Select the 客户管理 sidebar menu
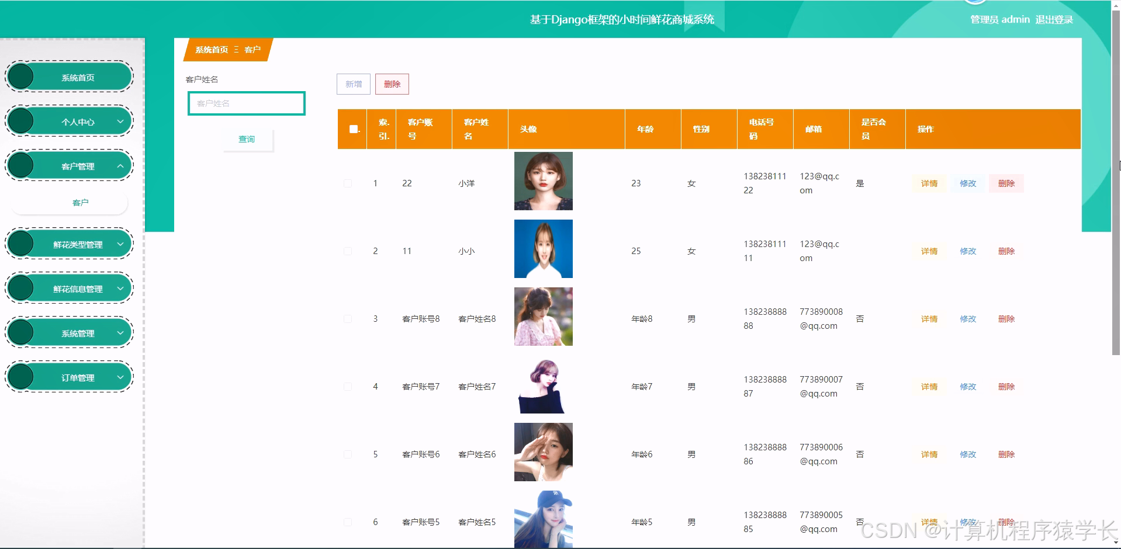Image resolution: width=1121 pixels, height=549 pixels. point(70,166)
